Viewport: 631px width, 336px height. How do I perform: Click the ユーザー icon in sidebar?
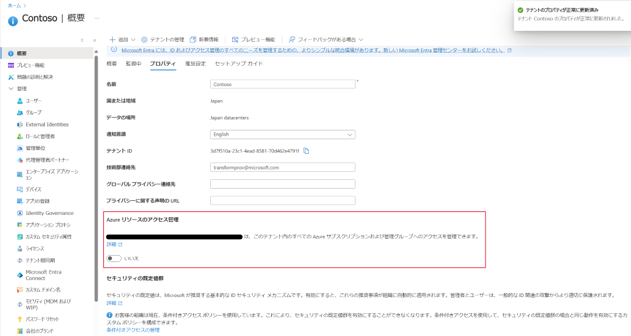(x=20, y=101)
